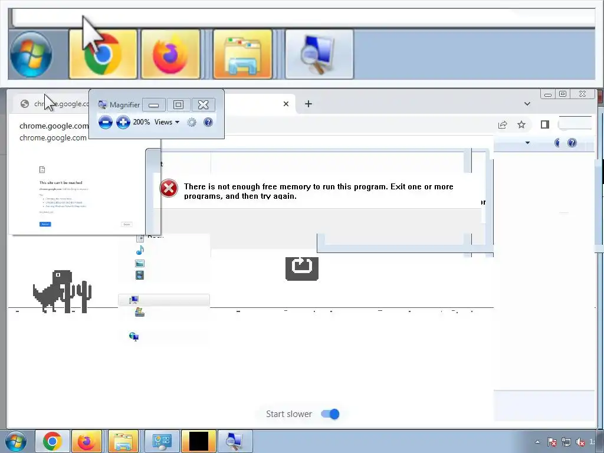Click bold chrome.google.com title in tab preview
Viewport: 604px width, 453px height.
click(x=54, y=126)
